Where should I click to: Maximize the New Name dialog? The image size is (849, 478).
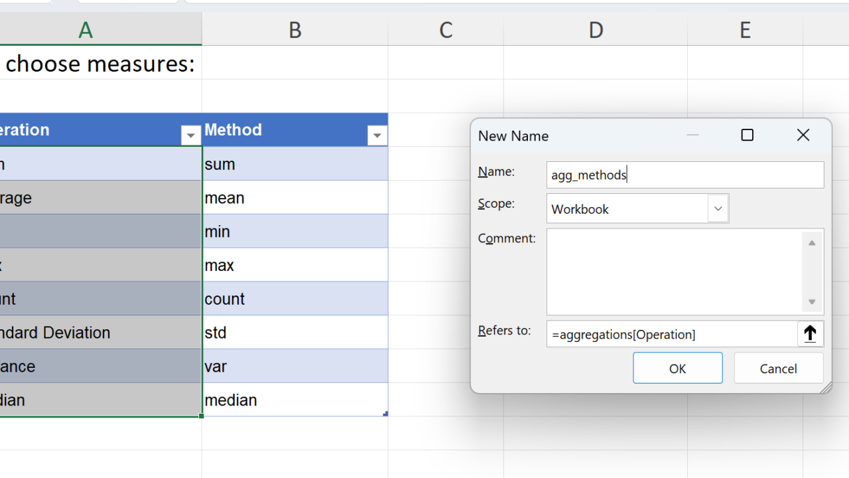747,135
